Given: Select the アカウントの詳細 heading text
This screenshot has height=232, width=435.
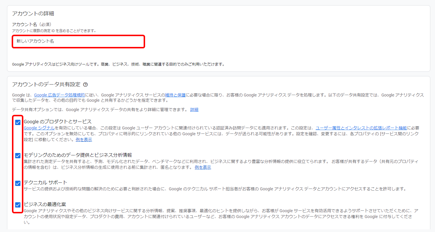Looking at the screenshot, I should 33,13.
